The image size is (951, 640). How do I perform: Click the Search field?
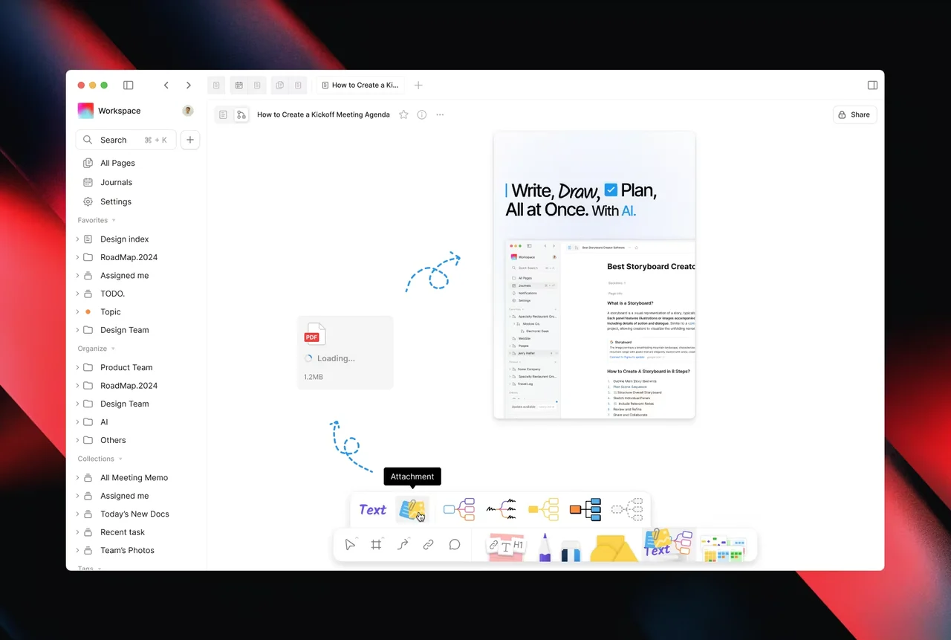pyautogui.click(x=126, y=140)
